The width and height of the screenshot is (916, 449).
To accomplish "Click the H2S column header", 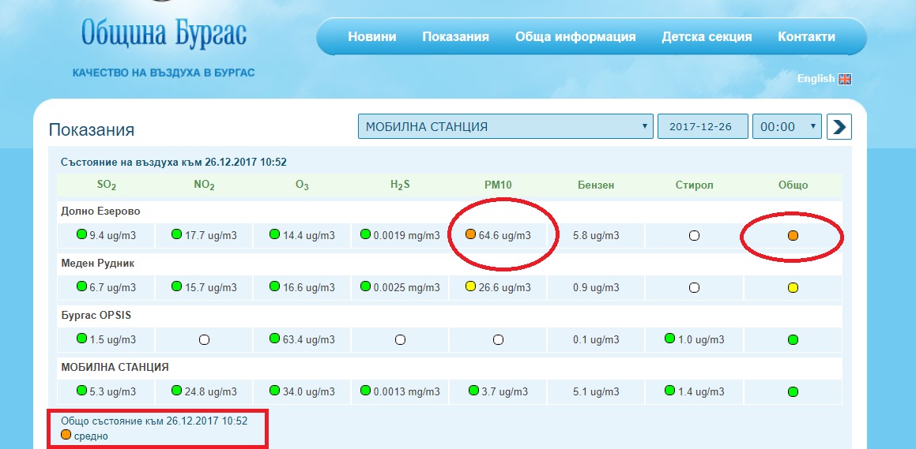I will (x=400, y=185).
